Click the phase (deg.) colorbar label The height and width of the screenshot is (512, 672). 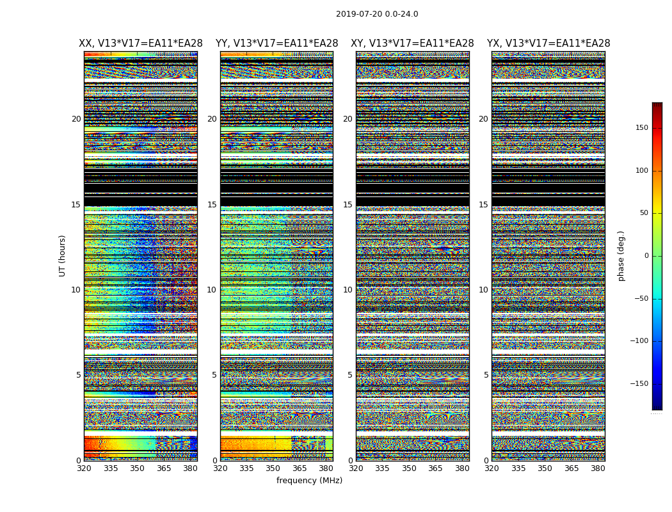tap(621, 256)
